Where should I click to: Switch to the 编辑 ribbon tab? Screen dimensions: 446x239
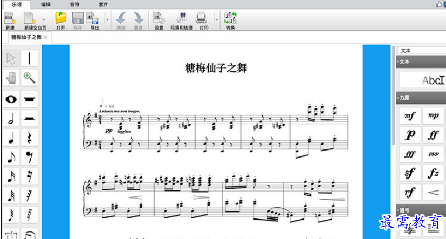(x=45, y=4)
